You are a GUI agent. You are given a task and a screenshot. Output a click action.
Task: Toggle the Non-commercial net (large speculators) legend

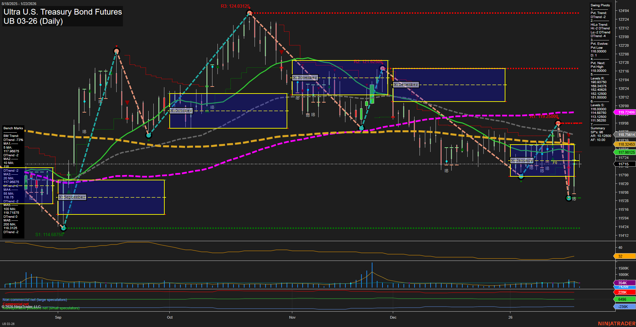pos(34,300)
